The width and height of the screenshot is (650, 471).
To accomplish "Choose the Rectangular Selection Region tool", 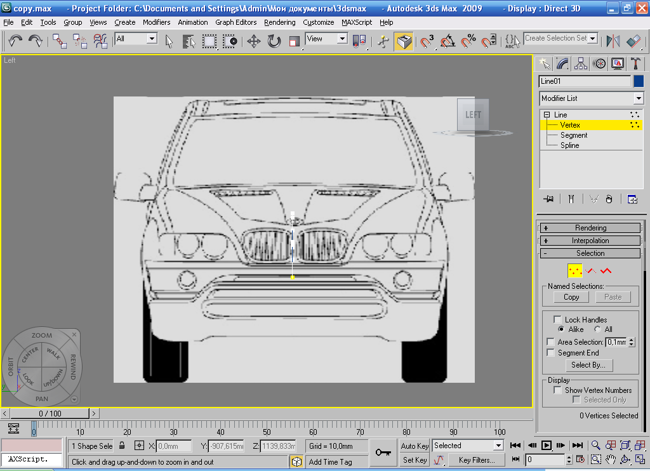I will click(209, 41).
